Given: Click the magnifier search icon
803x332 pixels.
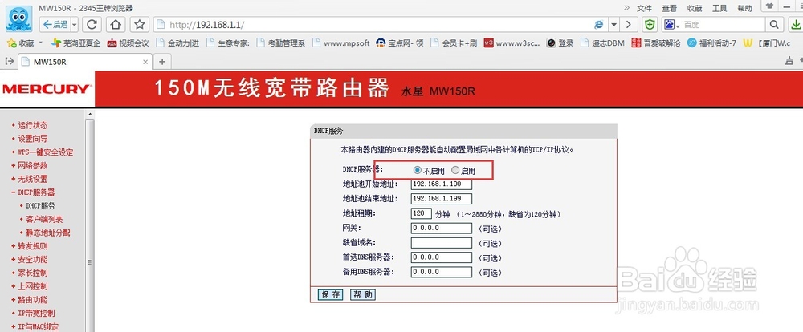Looking at the screenshot, I should pyautogui.click(x=773, y=25).
